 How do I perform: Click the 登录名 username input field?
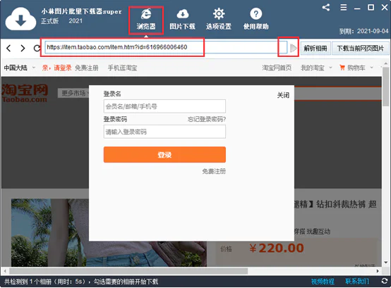164,106
